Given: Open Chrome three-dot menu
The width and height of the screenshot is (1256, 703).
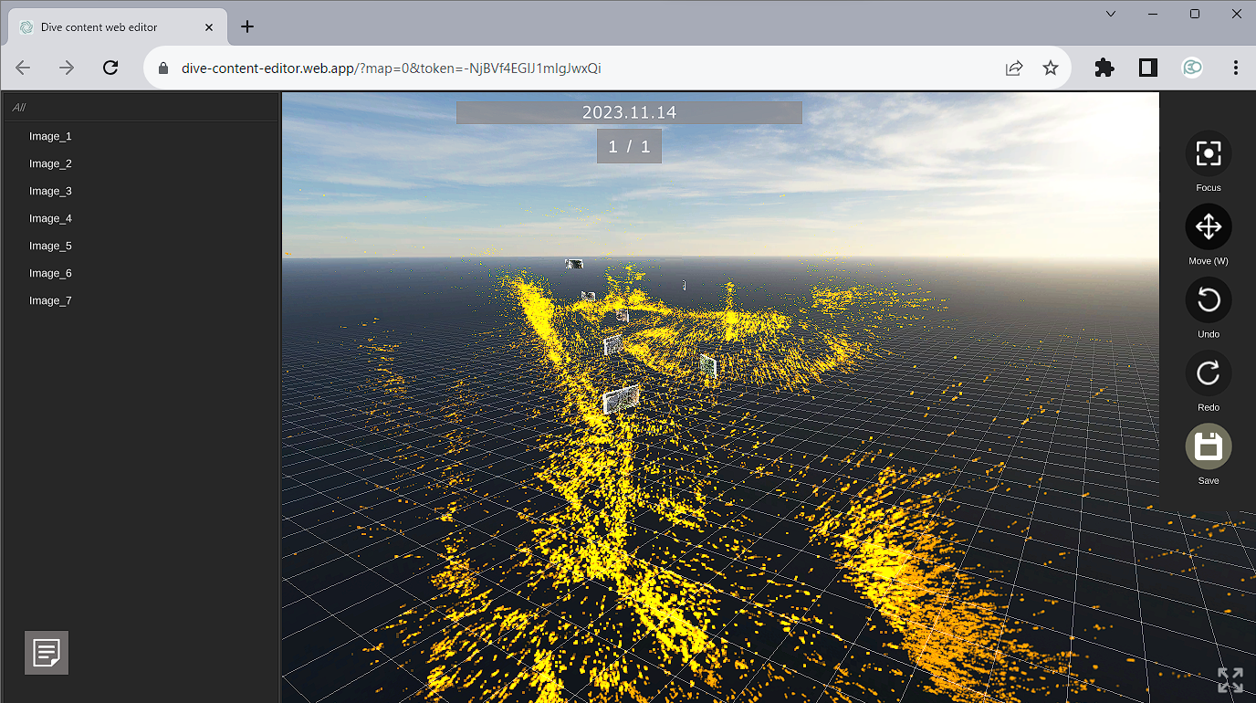Looking at the screenshot, I should [x=1235, y=68].
